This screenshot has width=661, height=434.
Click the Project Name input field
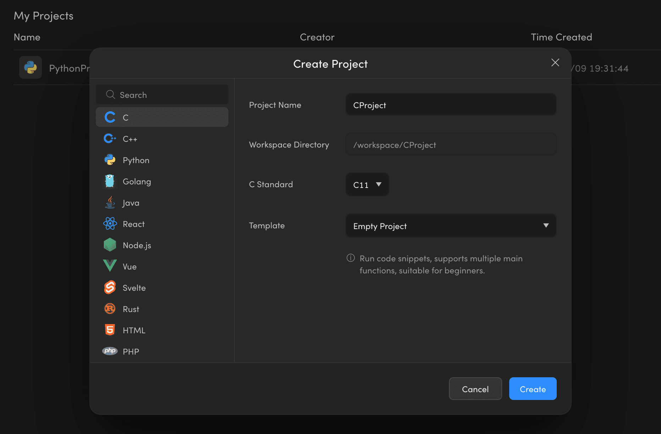450,105
